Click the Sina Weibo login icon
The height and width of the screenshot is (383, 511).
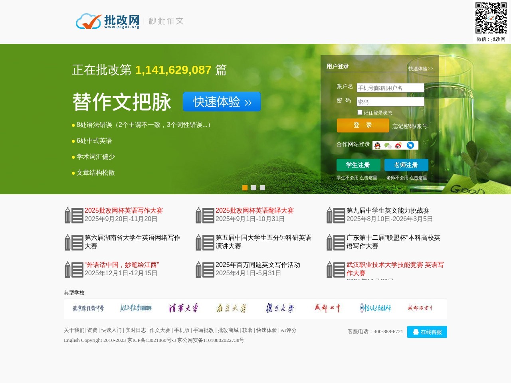pyautogui.click(x=398, y=145)
